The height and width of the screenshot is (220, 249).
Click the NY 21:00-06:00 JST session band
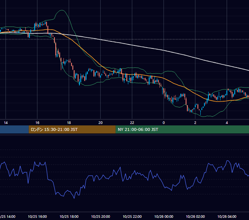[182, 129]
